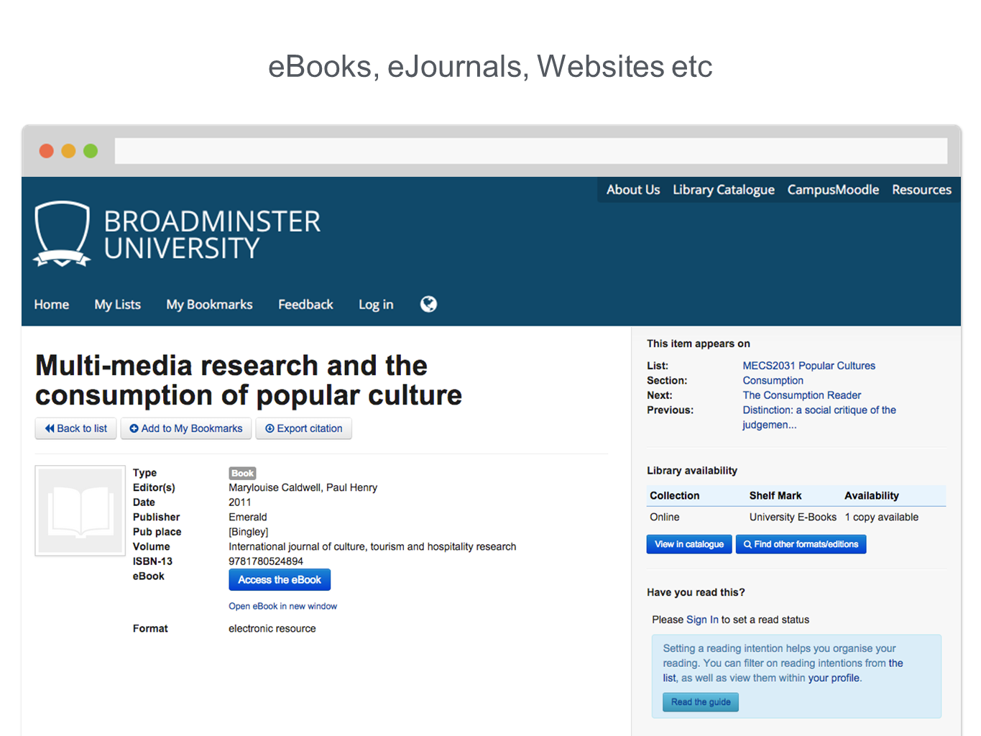Open My Lists in navigation
Viewport: 981px width, 736px height.
118,305
